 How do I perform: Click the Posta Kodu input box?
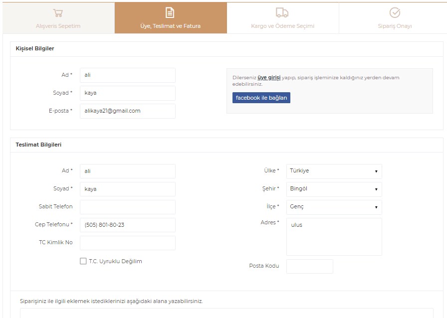click(x=310, y=266)
